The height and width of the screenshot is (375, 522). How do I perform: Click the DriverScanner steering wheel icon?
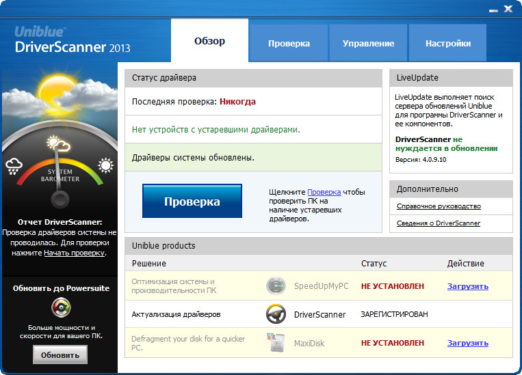pos(276,314)
